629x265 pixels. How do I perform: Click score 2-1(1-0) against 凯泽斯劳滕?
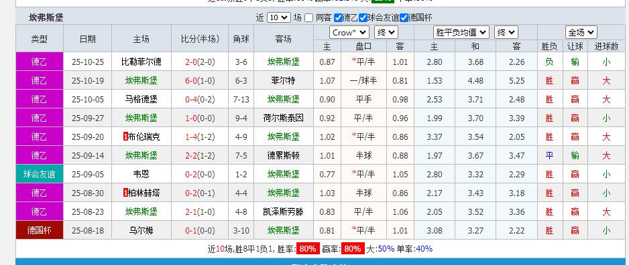pyautogui.click(x=200, y=211)
